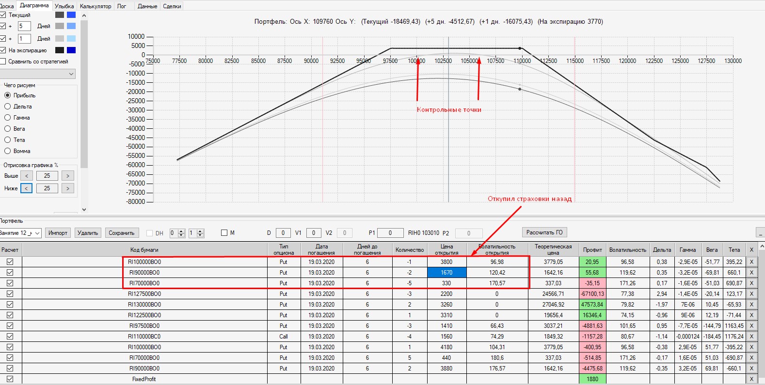The width and height of the screenshot is (765, 385).
Task: Click X on RI70000BO0 row with open price 440
Action: 751,358
